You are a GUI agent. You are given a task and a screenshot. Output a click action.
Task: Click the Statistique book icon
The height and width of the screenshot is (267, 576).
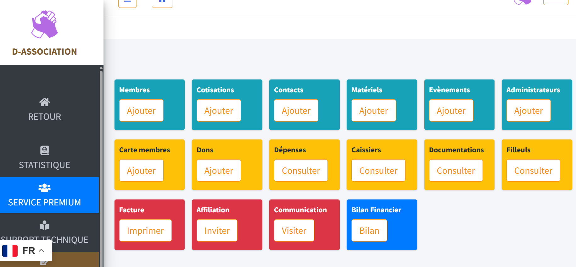(44, 150)
